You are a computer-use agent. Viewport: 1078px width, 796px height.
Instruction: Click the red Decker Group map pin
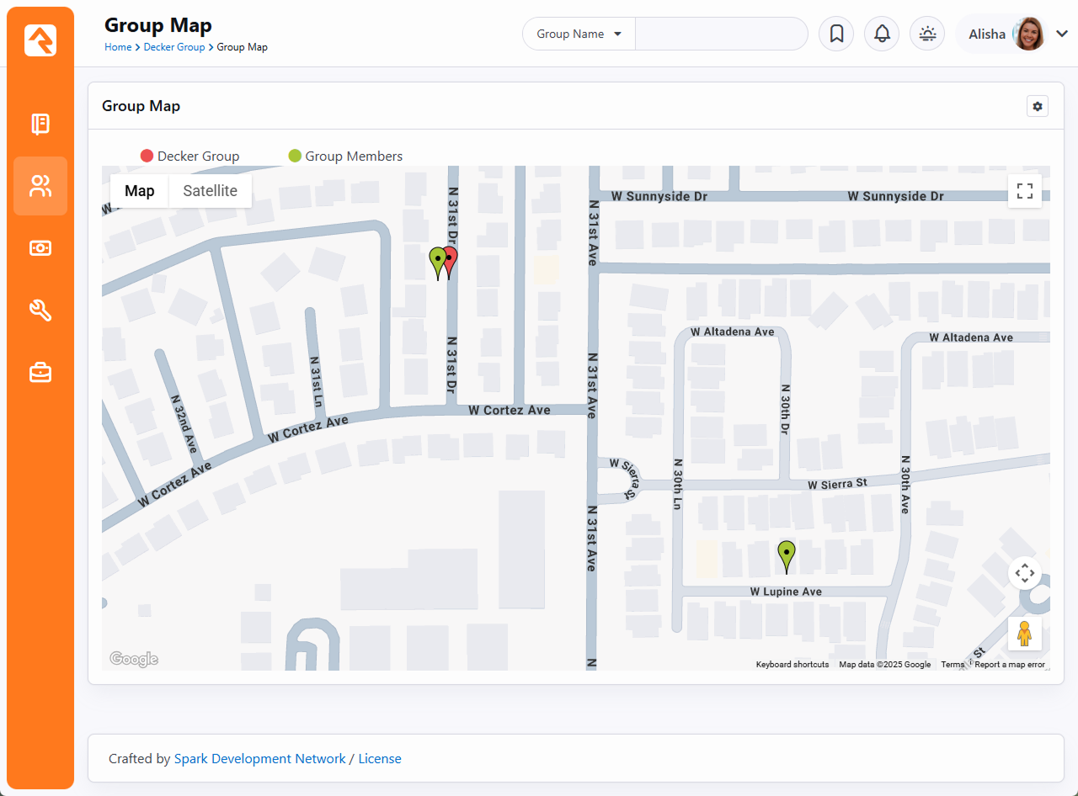point(452,260)
